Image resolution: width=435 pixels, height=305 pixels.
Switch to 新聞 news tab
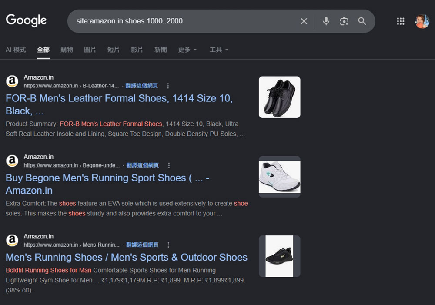pyautogui.click(x=161, y=50)
